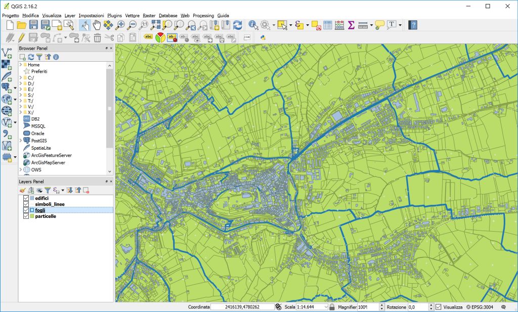
Task: Toggle the scale lock padlock icon
Action: click(x=332, y=307)
